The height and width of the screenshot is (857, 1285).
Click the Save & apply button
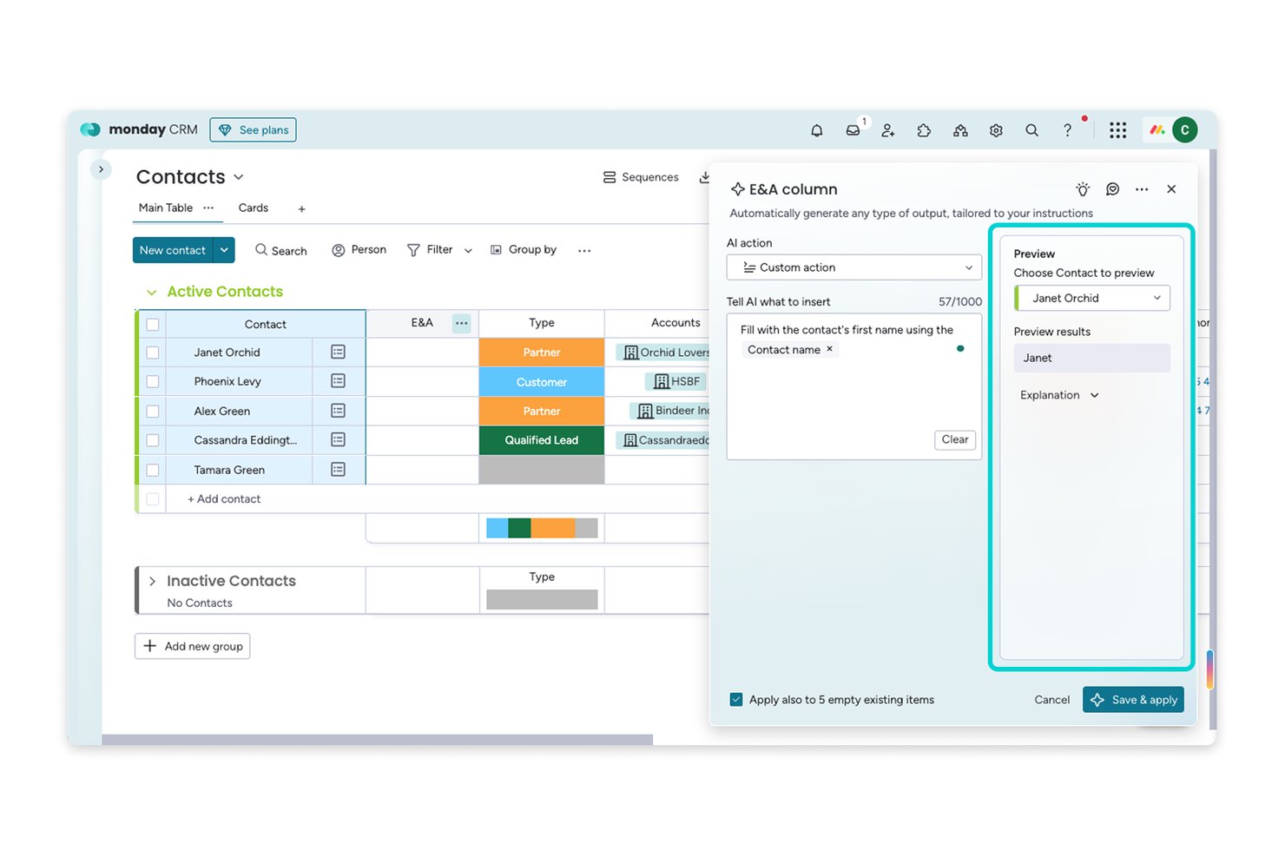click(x=1133, y=700)
